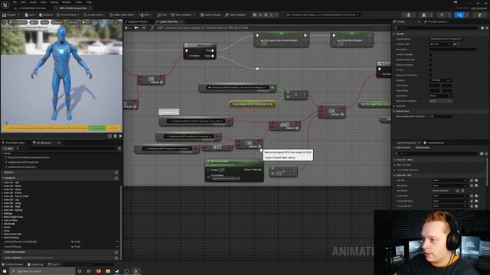Open the Replication dropdown
The height and width of the screenshot is (275, 490).
(440, 95)
